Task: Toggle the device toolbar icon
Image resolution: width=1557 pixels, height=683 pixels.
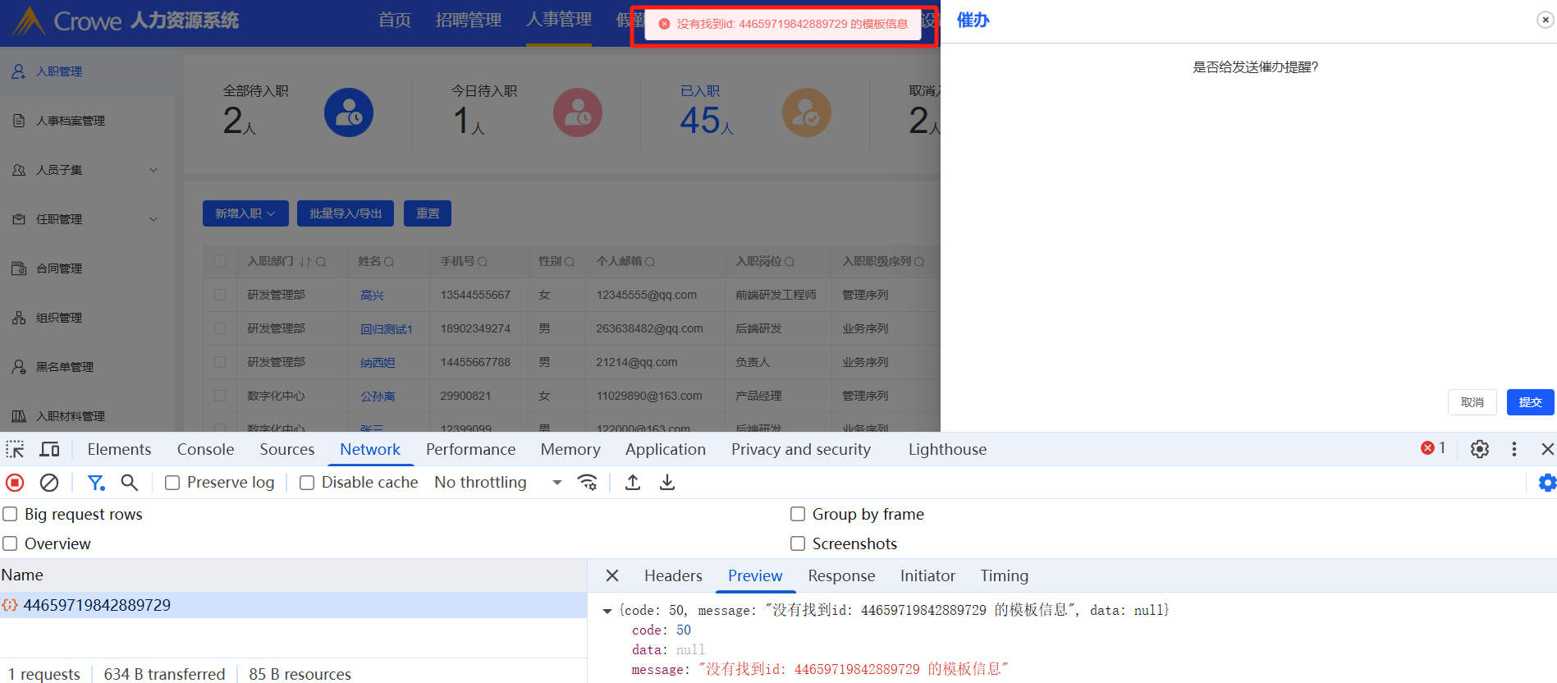Action: click(50, 449)
